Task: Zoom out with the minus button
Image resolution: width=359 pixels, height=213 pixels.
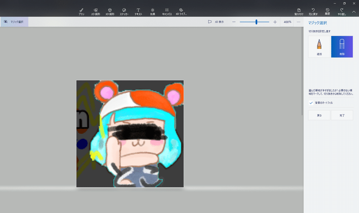Action: (234, 22)
